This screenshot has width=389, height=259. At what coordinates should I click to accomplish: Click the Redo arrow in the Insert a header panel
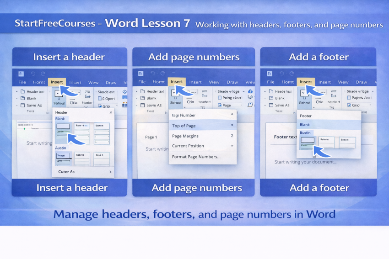43,74
